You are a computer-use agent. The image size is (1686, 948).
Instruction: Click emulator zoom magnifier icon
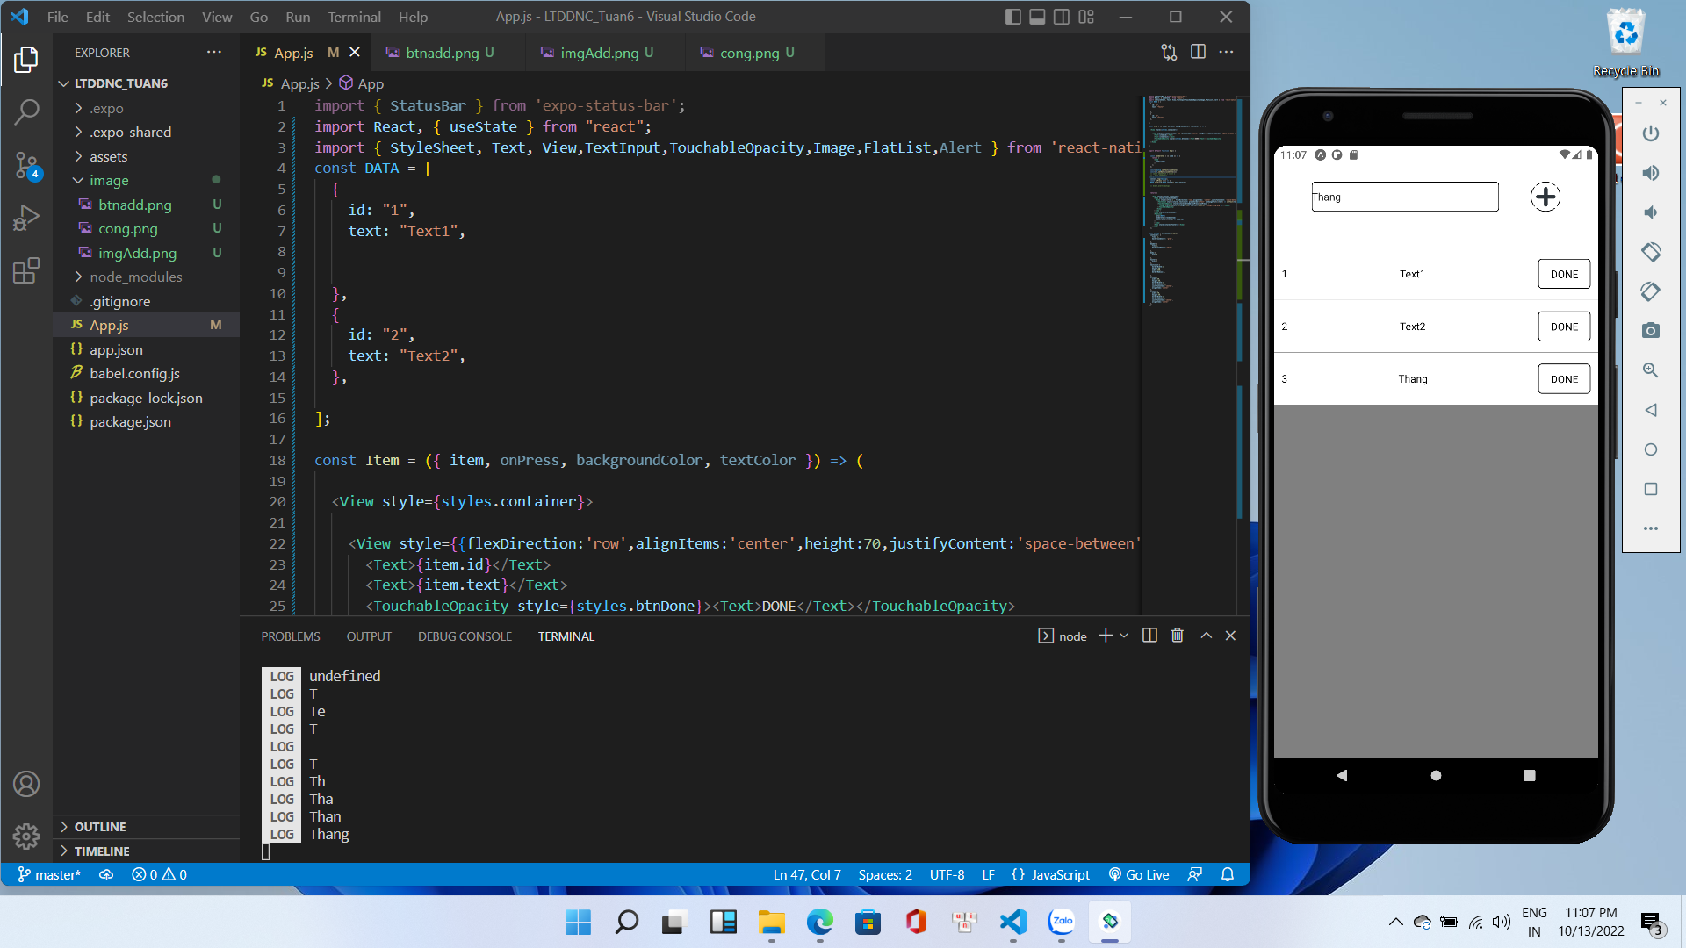tap(1651, 370)
